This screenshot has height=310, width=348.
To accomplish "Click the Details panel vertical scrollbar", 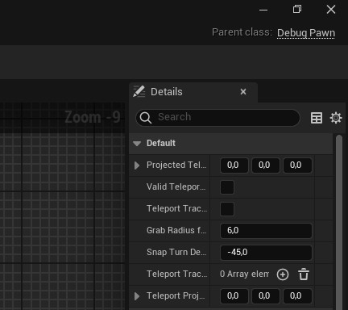I will pyautogui.click(x=339, y=222).
